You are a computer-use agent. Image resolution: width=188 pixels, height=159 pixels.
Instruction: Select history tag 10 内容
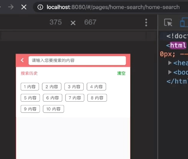(x=53, y=109)
